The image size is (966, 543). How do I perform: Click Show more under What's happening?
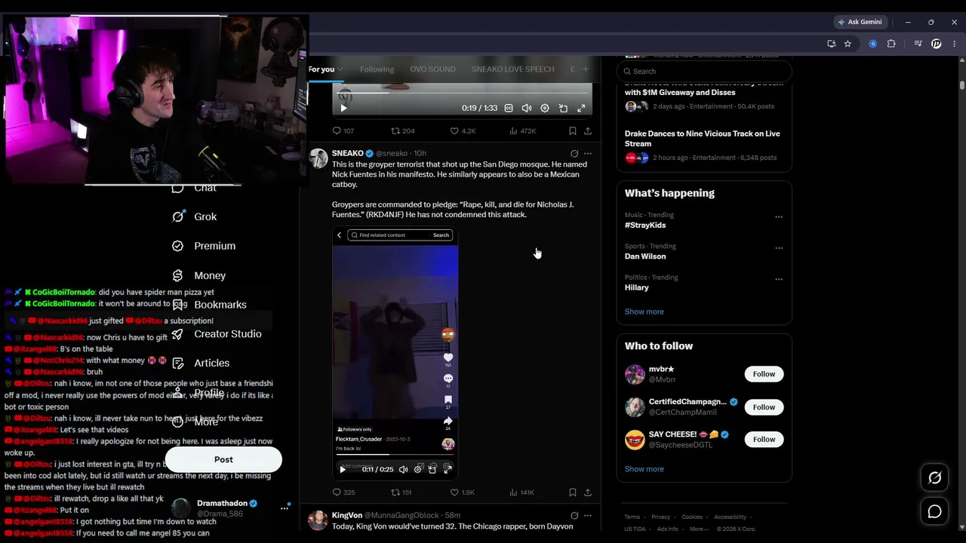pyautogui.click(x=645, y=311)
